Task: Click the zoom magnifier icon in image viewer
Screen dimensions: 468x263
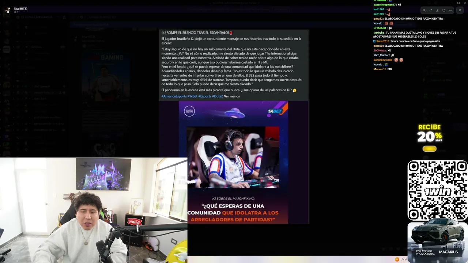Action: tap(424, 10)
